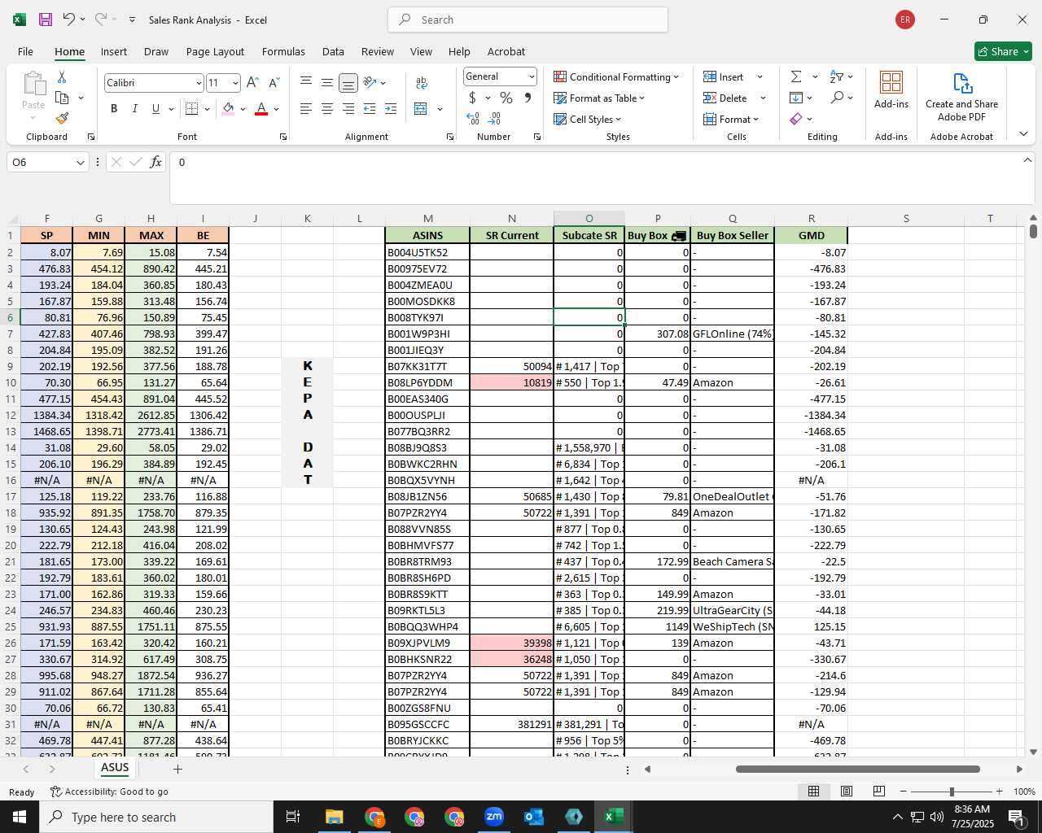The image size is (1042, 833).
Task: Switch to Page Break Preview icon
Action: (x=879, y=792)
